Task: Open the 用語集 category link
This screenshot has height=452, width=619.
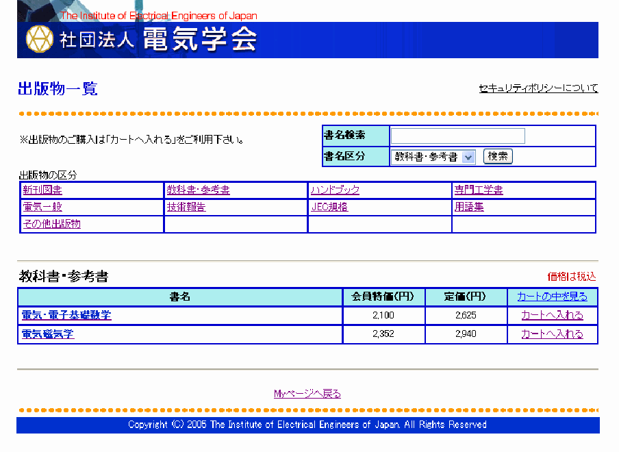Action: click(469, 207)
